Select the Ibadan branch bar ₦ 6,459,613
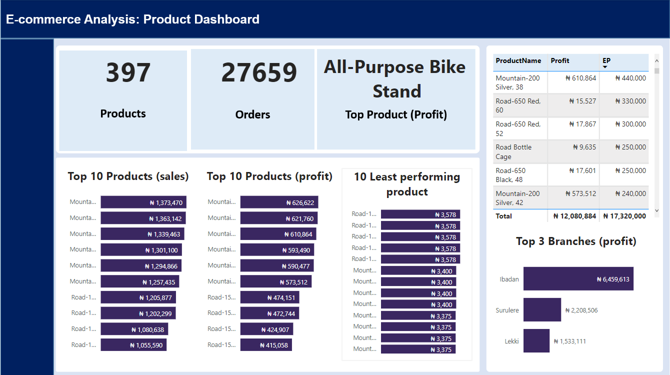Image resolution: width=670 pixels, height=375 pixels. coord(578,278)
